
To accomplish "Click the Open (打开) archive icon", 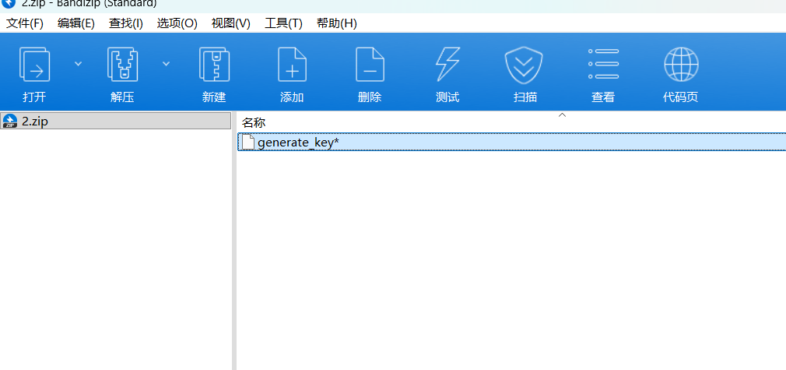I will tap(34, 64).
